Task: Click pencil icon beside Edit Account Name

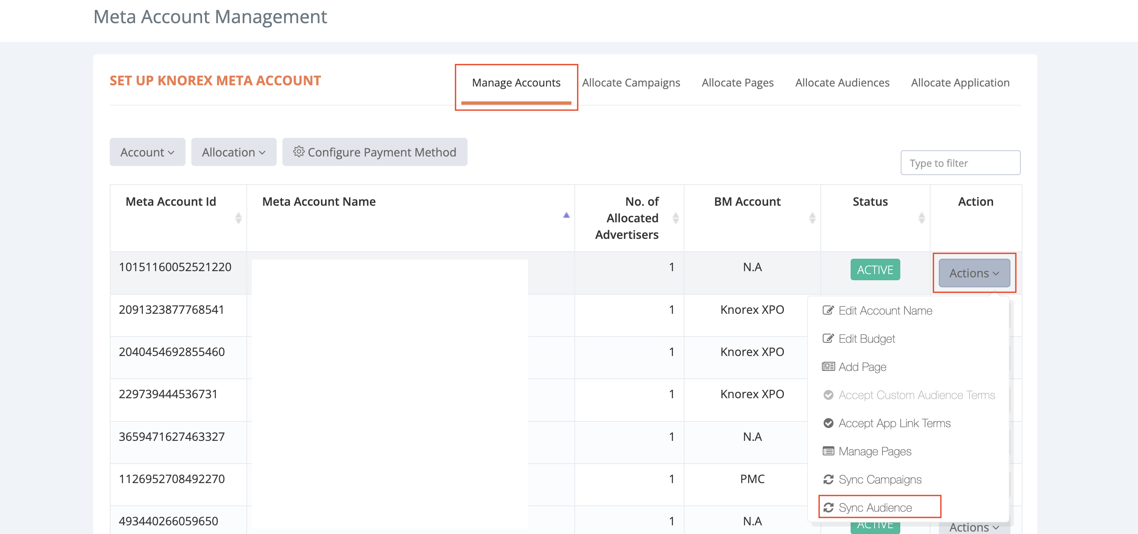Action: (x=828, y=310)
